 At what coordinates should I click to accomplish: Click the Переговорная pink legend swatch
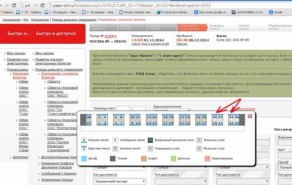coord(207,158)
